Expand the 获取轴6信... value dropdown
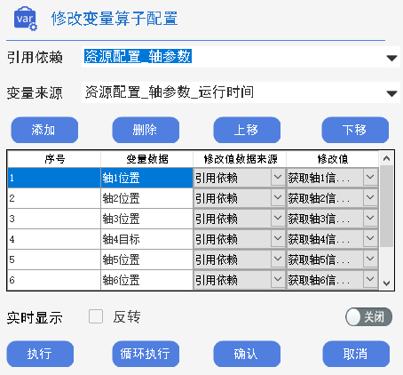This screenshot has height=375, width=403. 370,279
